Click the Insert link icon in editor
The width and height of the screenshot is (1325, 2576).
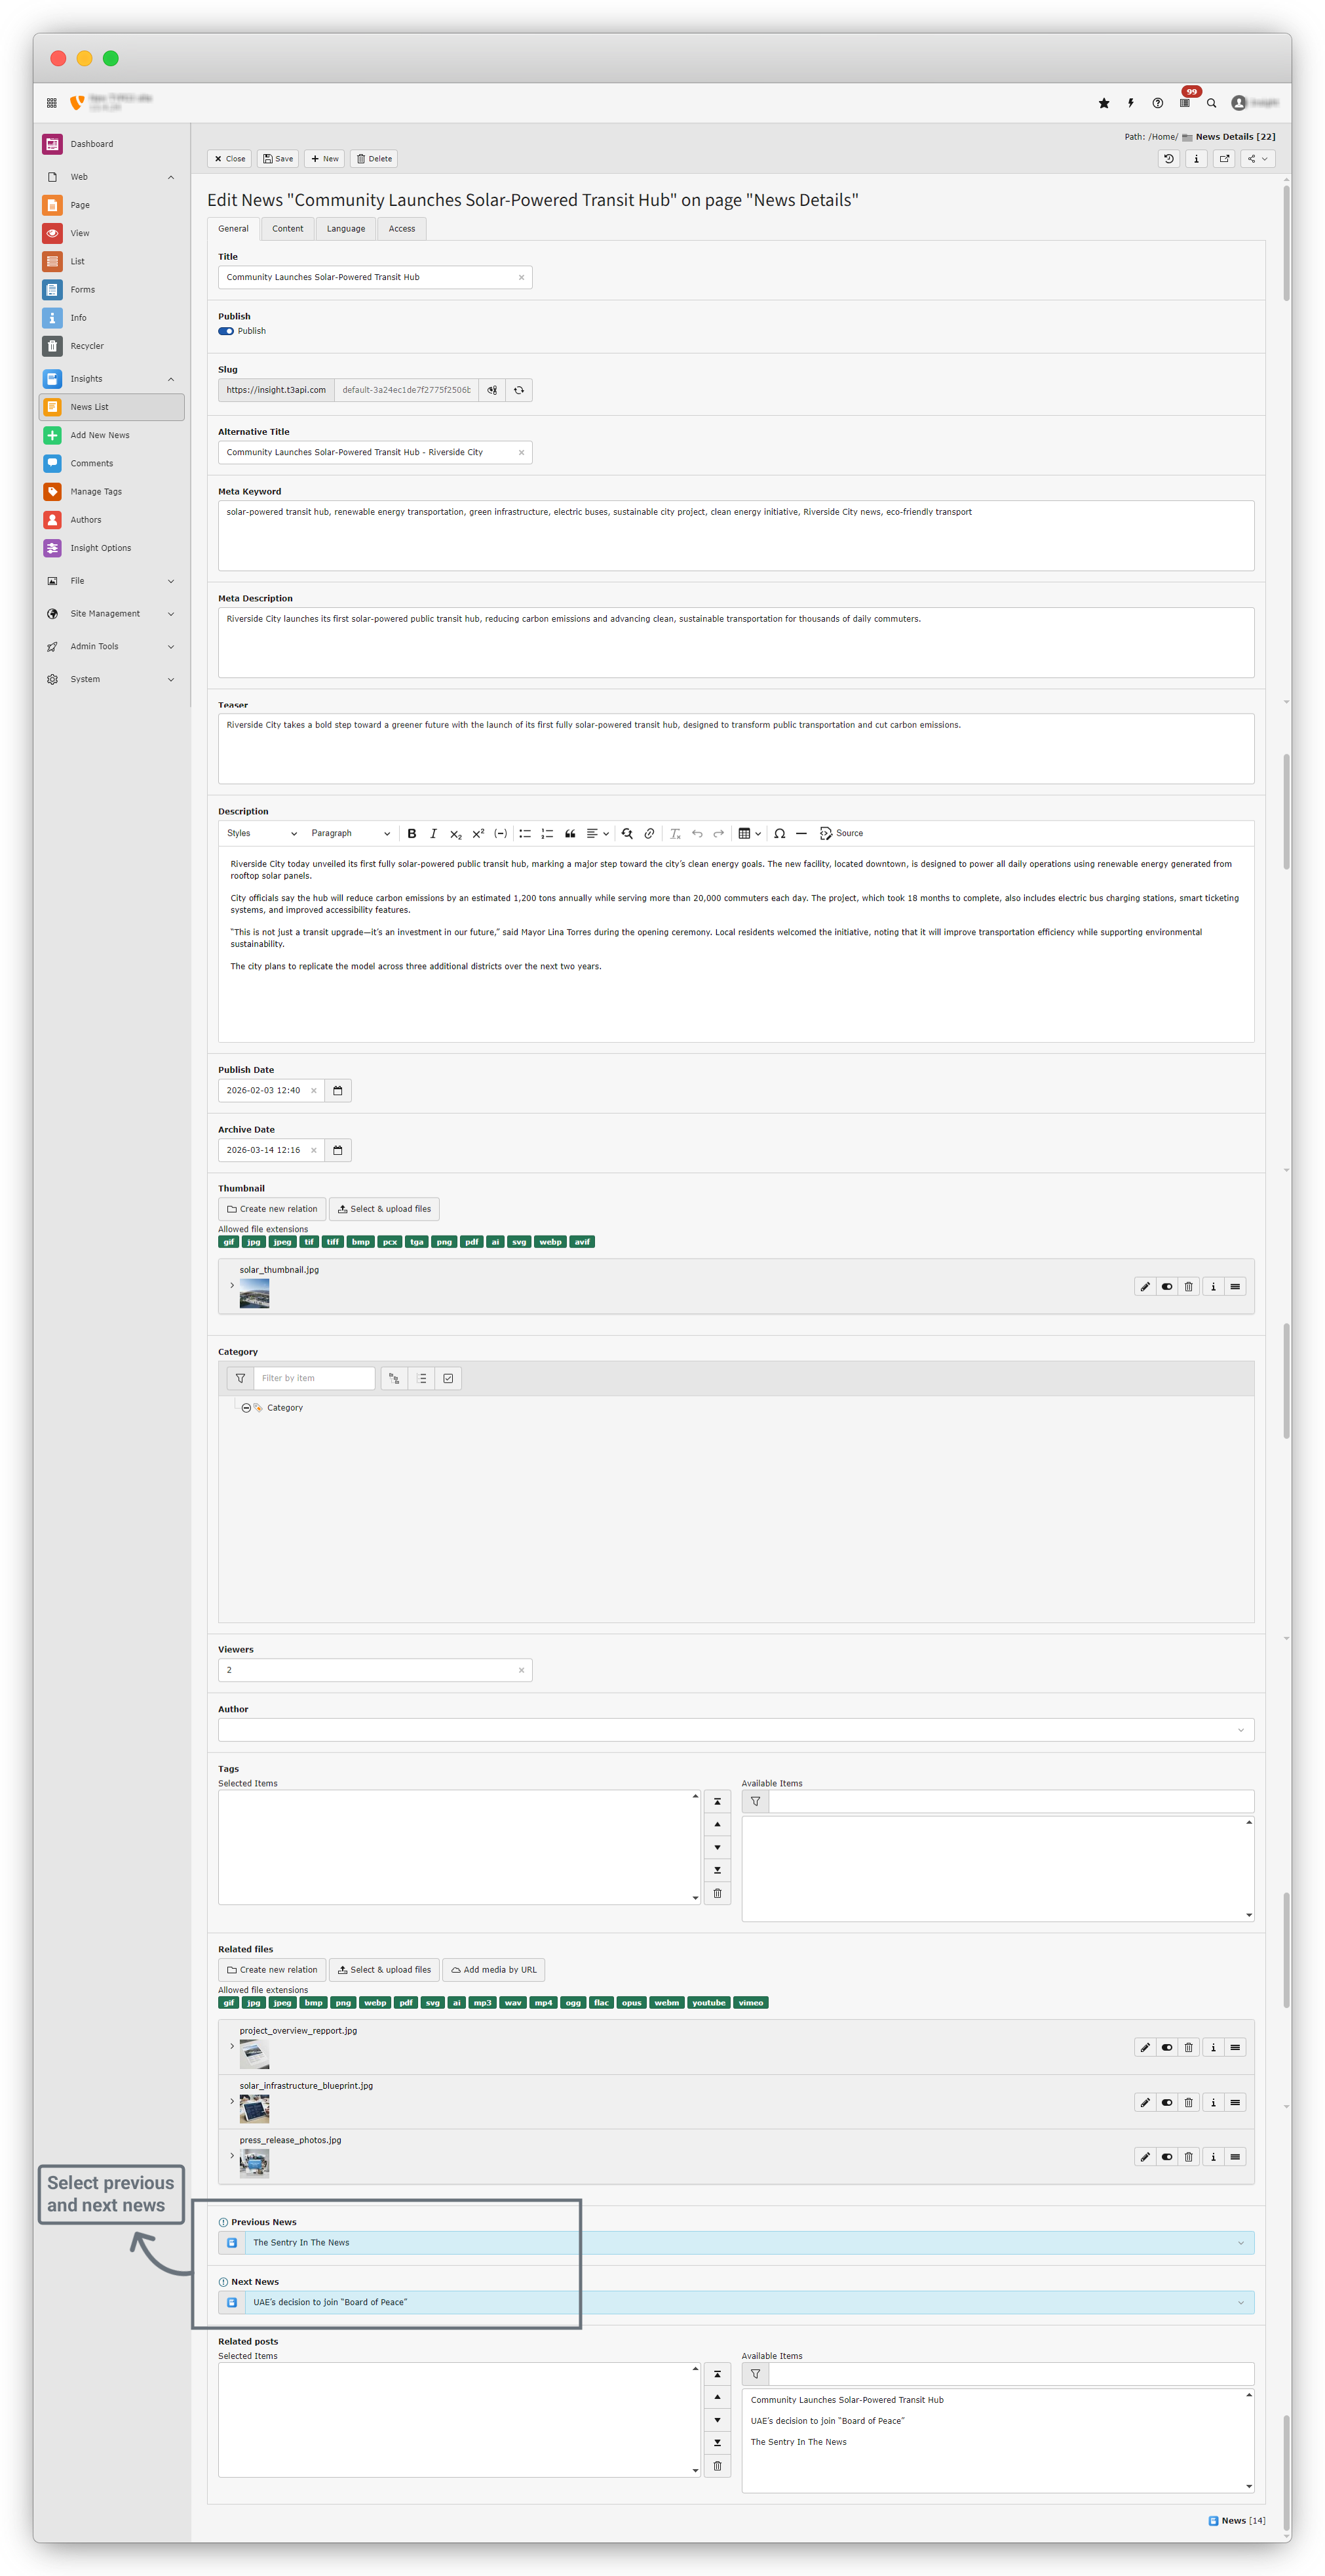coord(649,833)
